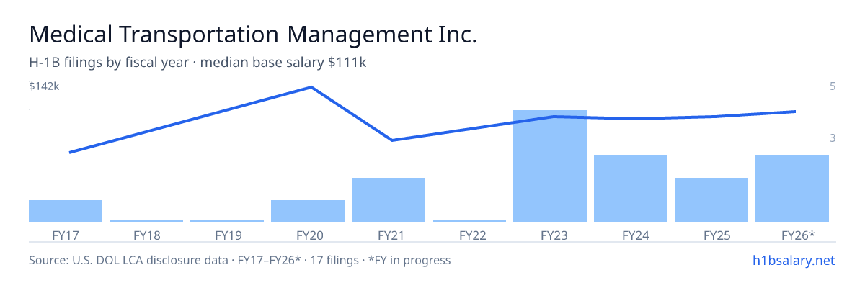Click the FY25 filings bar
This screenshot has height=288, width=865.
click(x=711, y=200)
